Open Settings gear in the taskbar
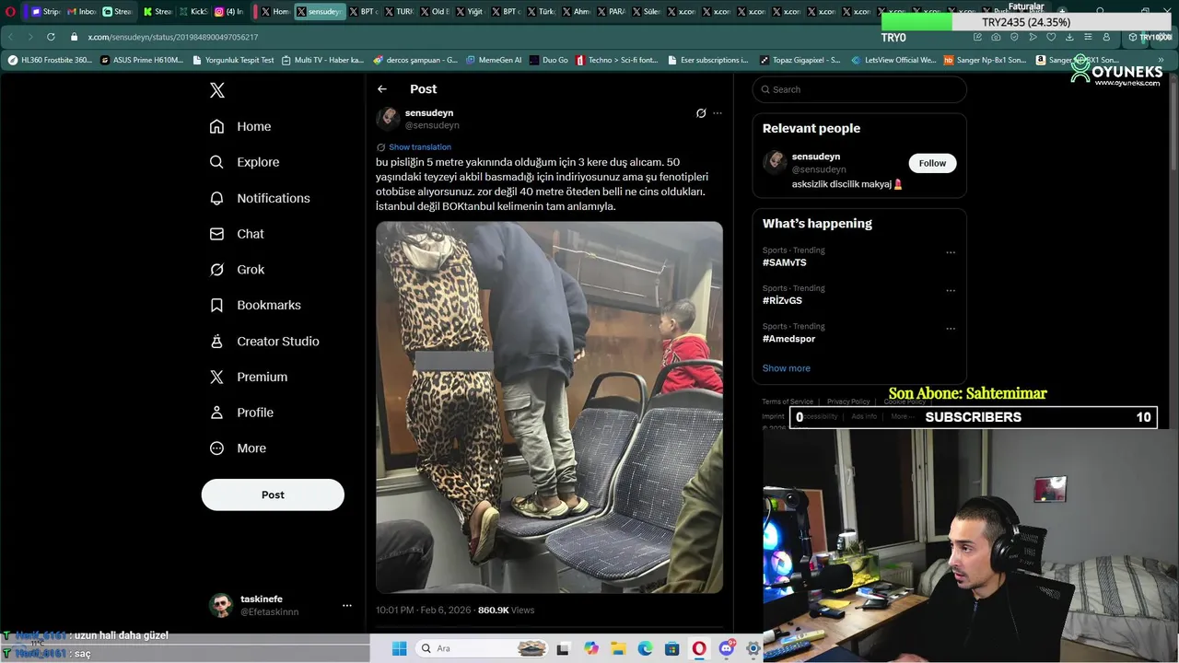Viewport: 1179px width, 663px height. (753, 649)
